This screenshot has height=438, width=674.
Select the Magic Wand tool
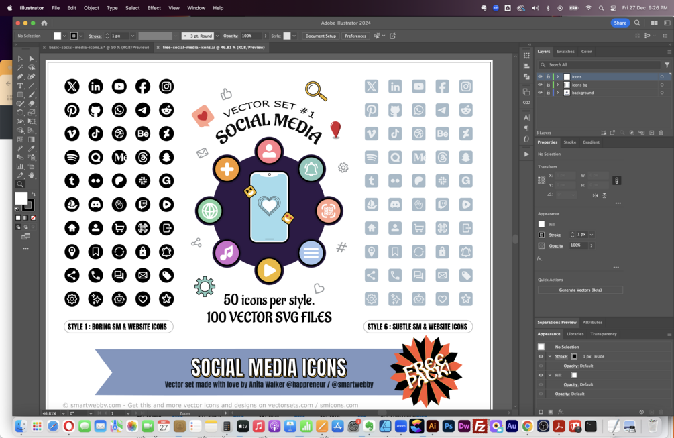point(20,68)
